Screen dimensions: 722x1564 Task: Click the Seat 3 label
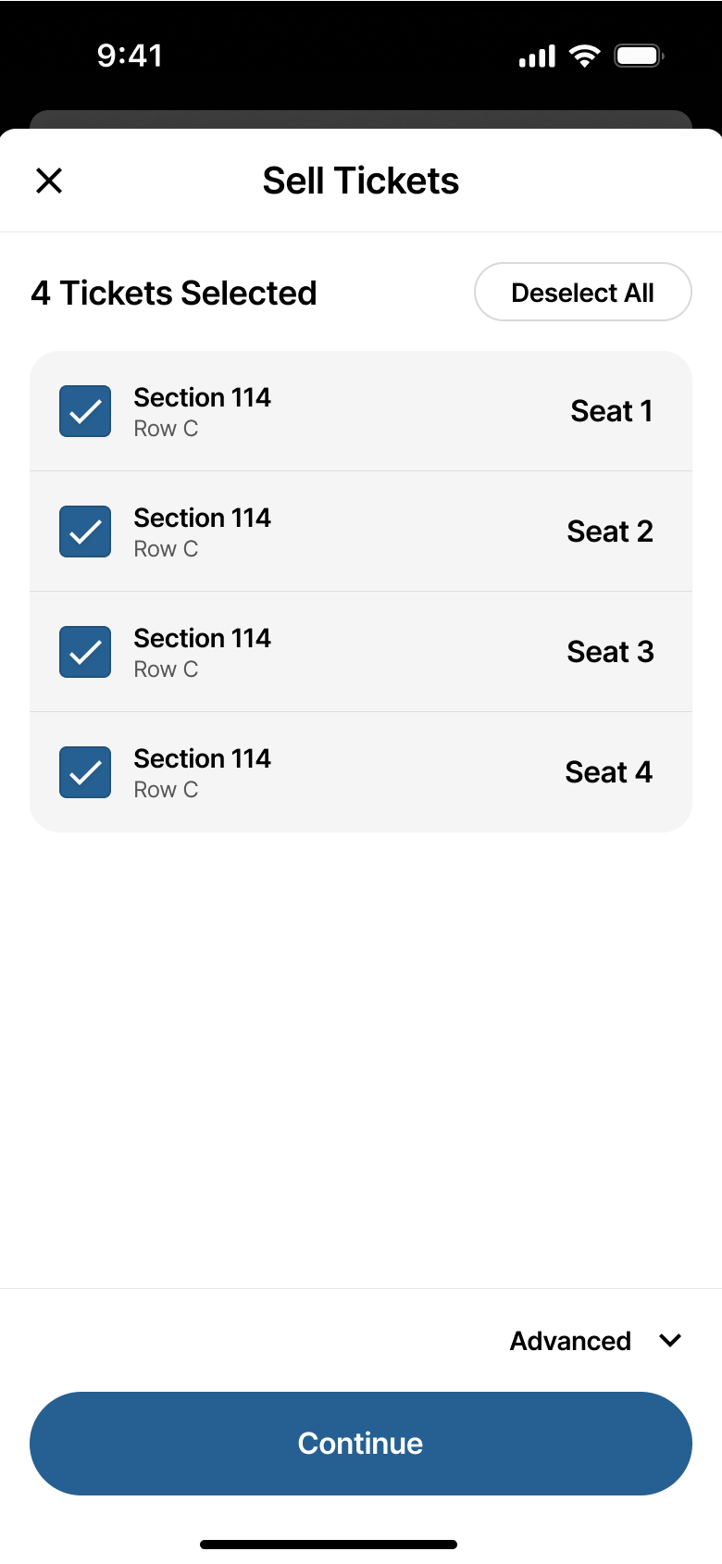click(x=610, y=652)
